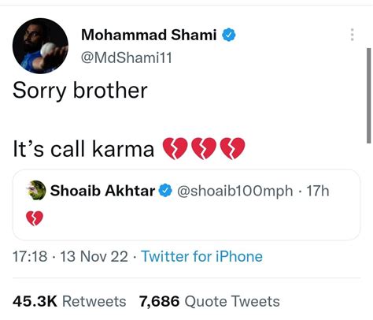
Task: Click the middle broken heart emoji after karma
Action: (x=204, y=148)
